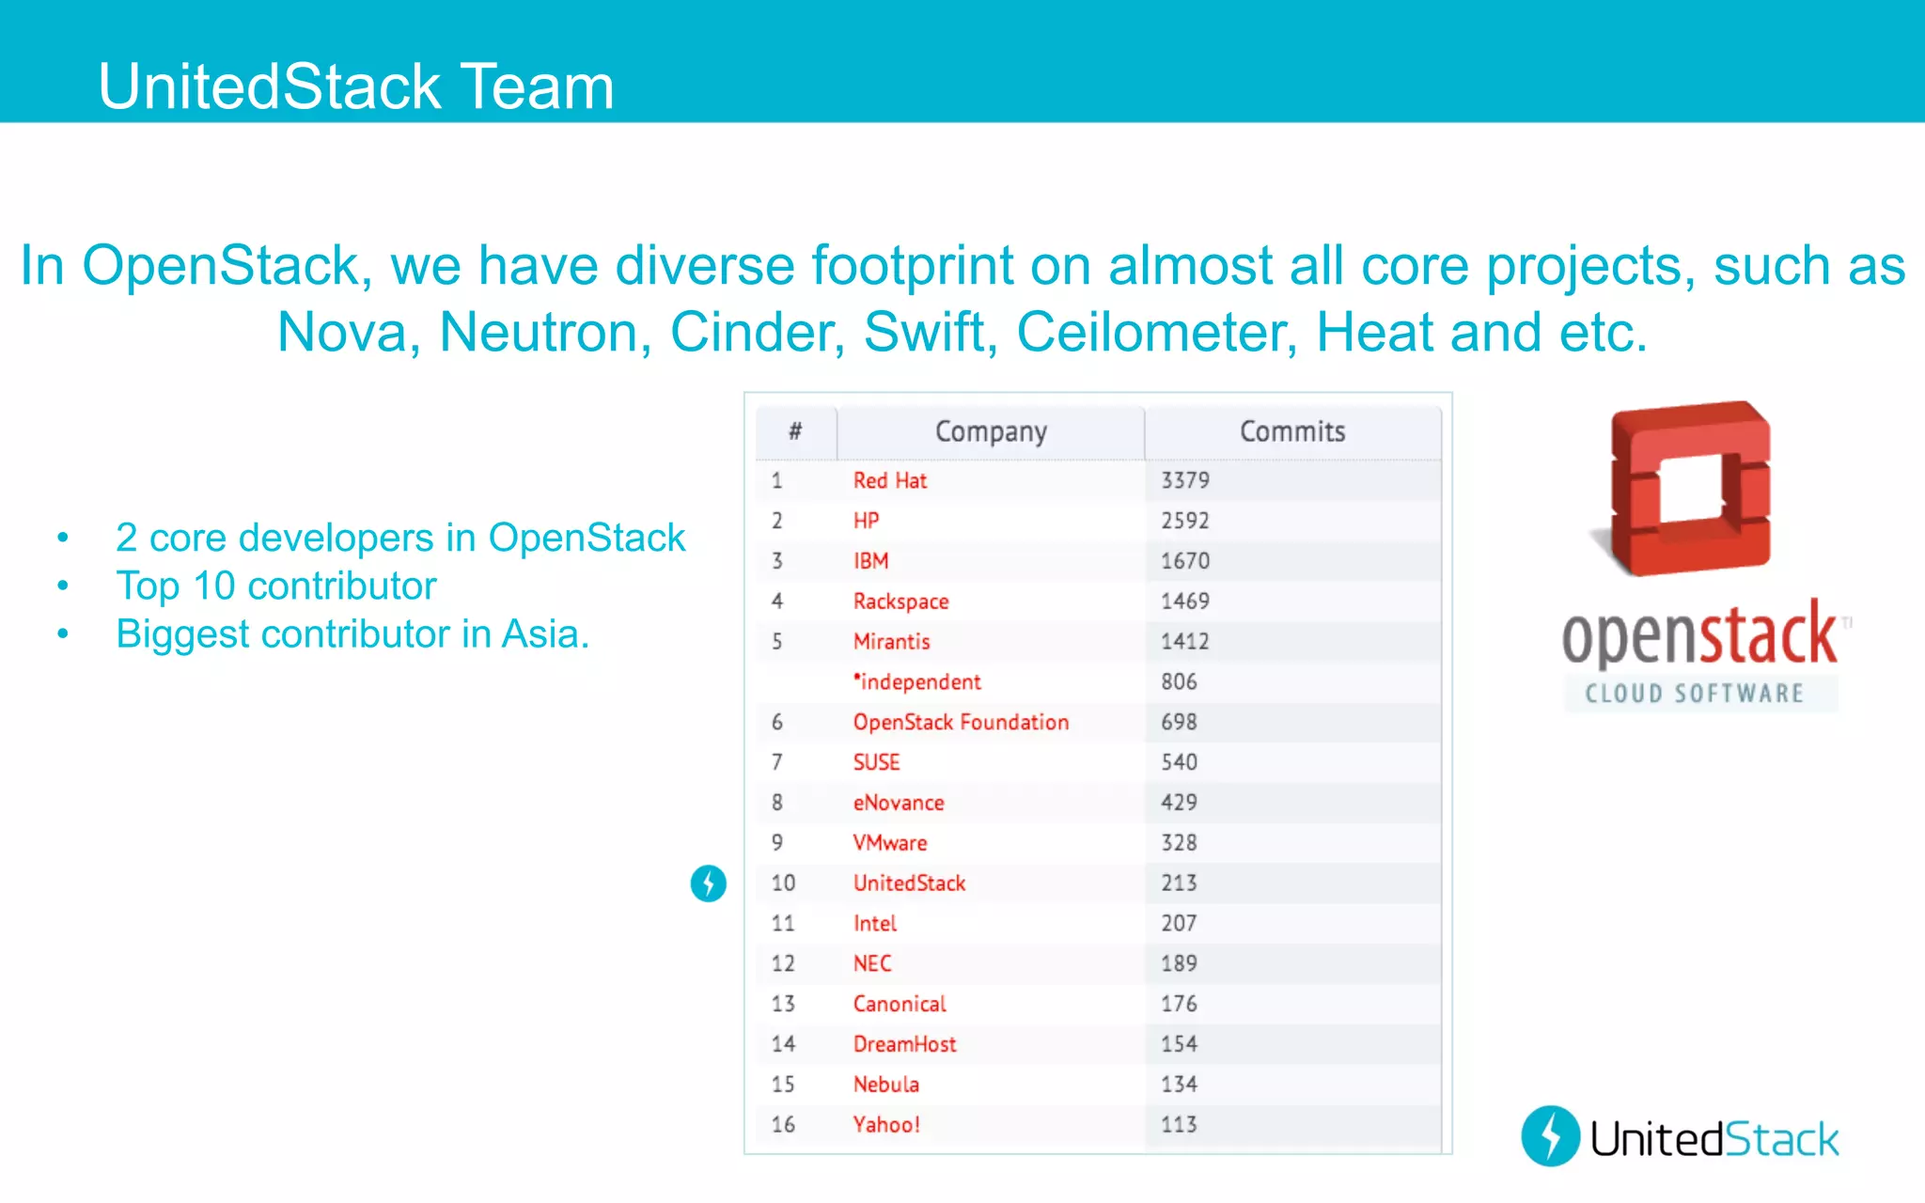Click the 'UnitedStack Team' slide title
The image size is (1925, 1203).
[x=356, y=86]
